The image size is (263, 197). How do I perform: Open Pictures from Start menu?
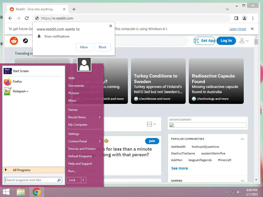pos(74,93)
